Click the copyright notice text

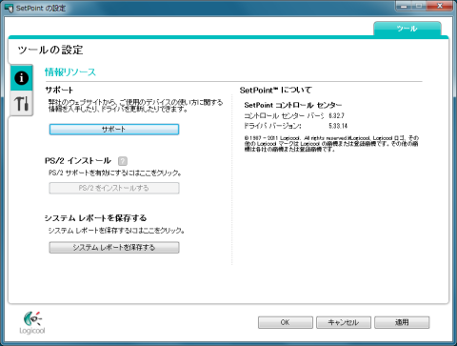[x=331, y=144]
